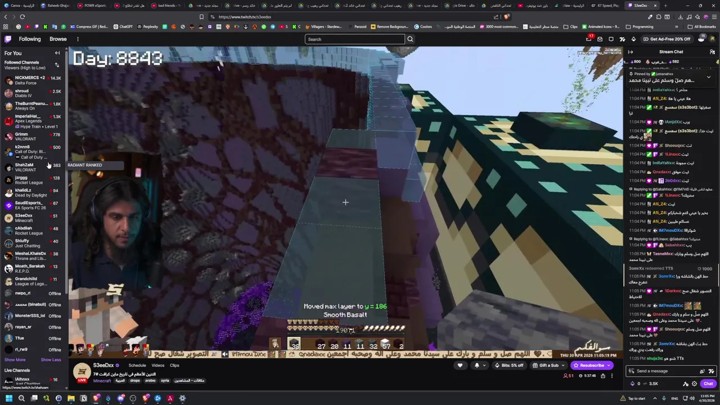Image resolution: width=720 pixels, height=405 pixels.
Task: Collapse the Stream Chat panel
Action: [631, 52]
